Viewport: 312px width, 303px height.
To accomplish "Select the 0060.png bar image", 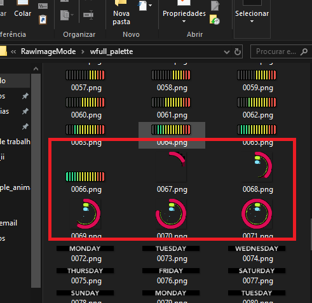I will pos(85,102).
